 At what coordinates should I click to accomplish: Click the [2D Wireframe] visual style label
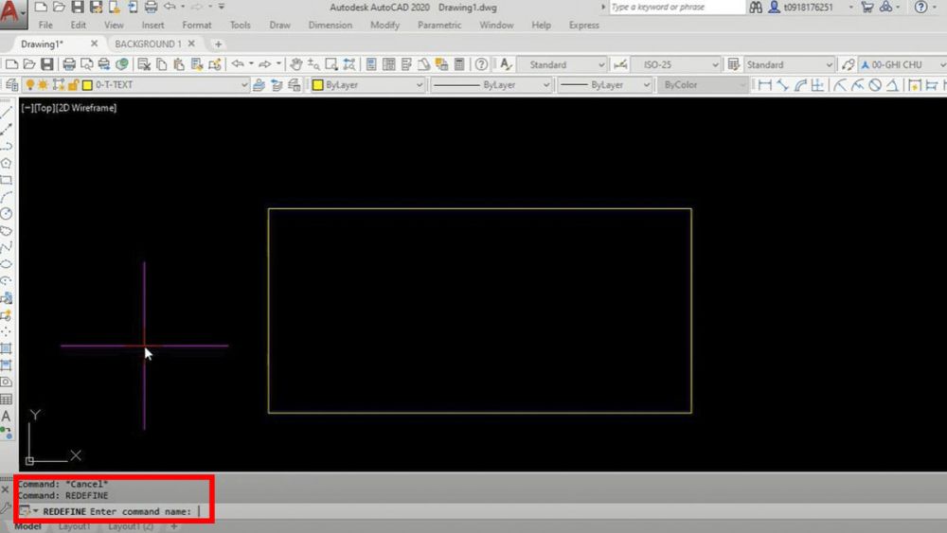pos(86,108)
